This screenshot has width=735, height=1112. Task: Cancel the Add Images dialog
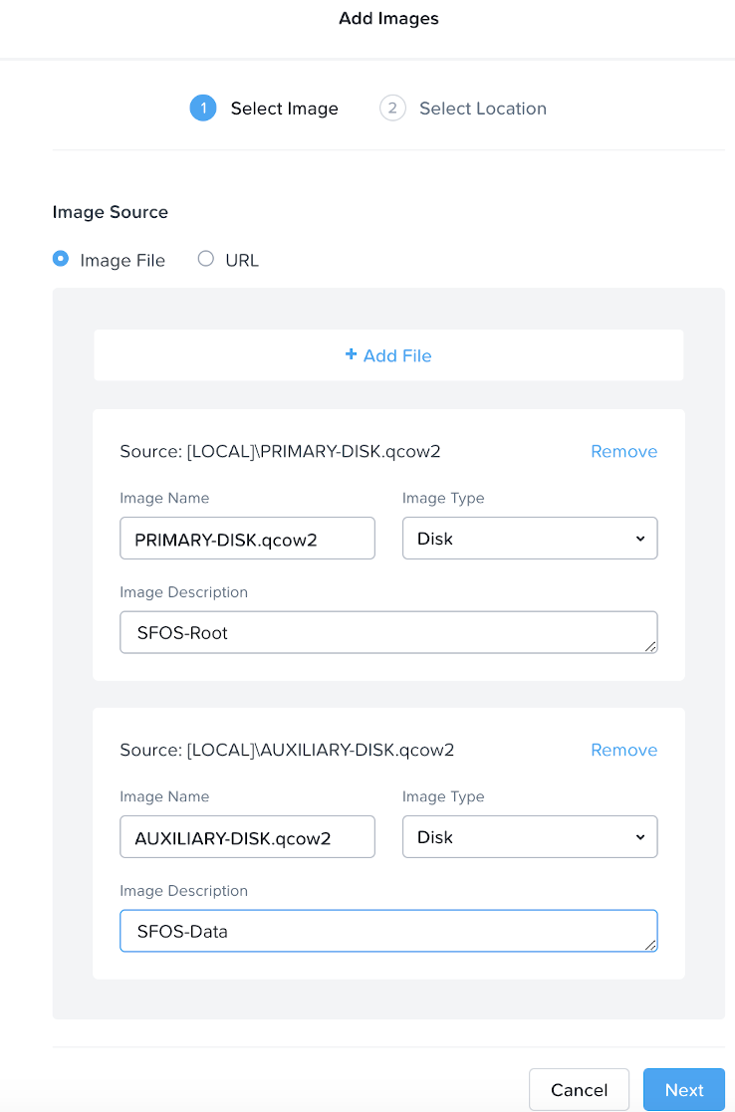coord(579,1089)
